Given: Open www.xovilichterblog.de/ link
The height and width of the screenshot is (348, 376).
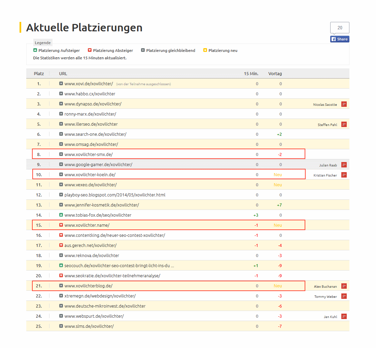Looking at the screenshot, I should (x=89, y=286).
